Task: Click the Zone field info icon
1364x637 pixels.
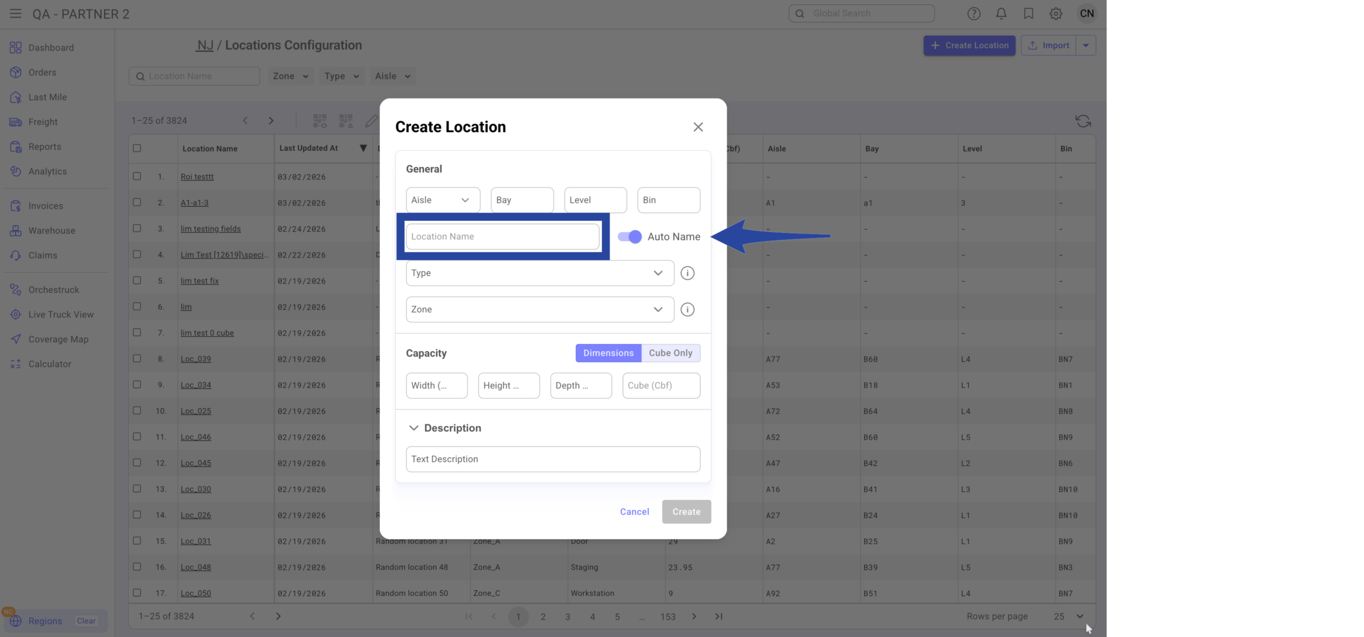Action: click(x=687, y=310)
